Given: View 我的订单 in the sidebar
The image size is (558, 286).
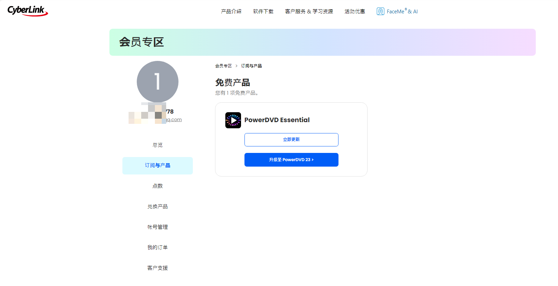Looking at the screenshot, I should coord(158,248).
